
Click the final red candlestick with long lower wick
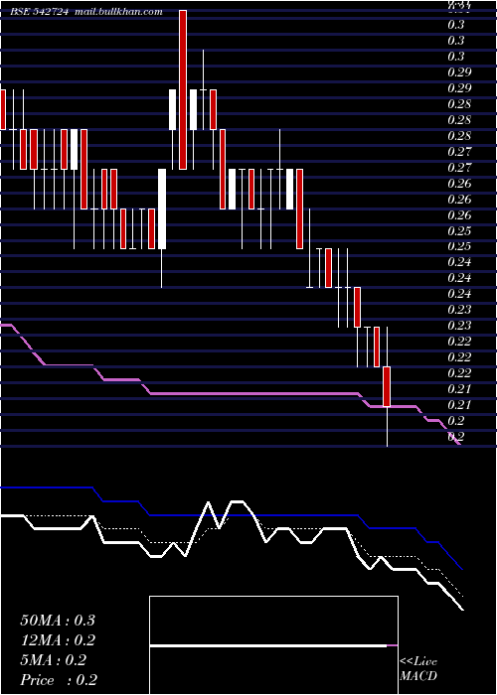tap(387, 386)
